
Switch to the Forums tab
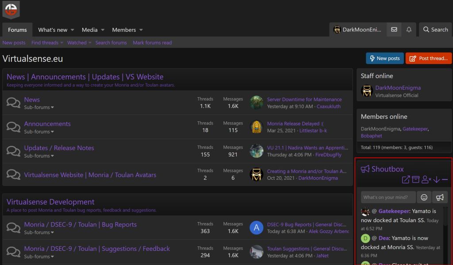click(17, 30)
